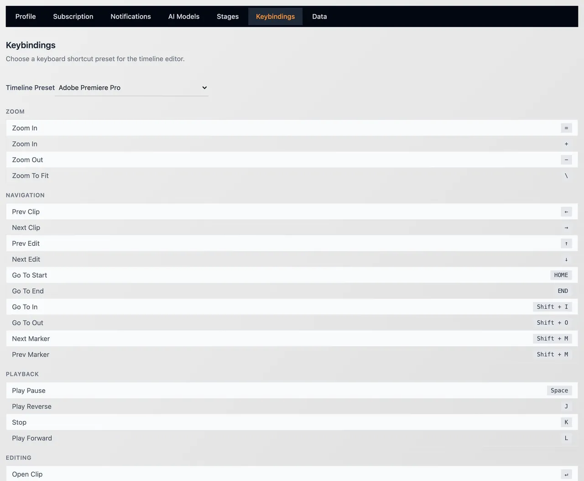Click the '+' key badge for Zoom In
Image resolution: width=584 pixels, height=481 pixels.
(x=566, y=144)
